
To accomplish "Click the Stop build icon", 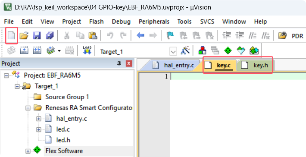I will click(69, 51).
